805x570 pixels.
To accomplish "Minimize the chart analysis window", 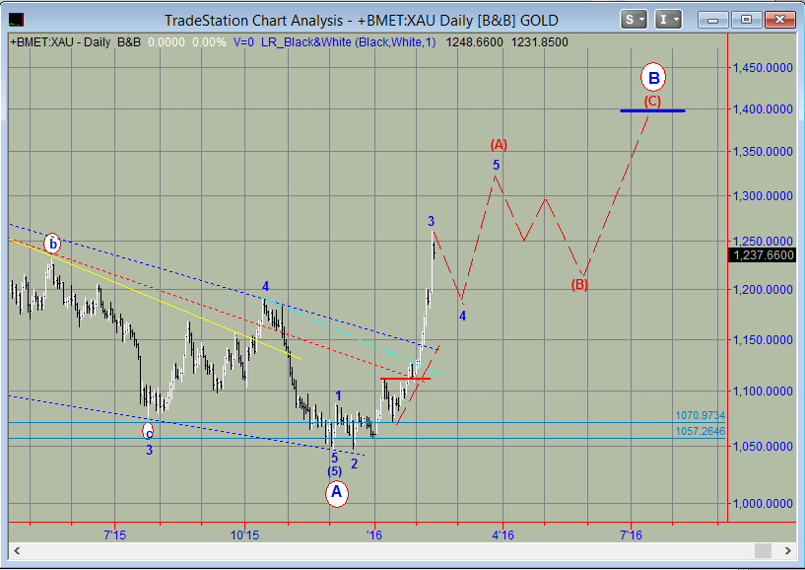I will point(712,20).
